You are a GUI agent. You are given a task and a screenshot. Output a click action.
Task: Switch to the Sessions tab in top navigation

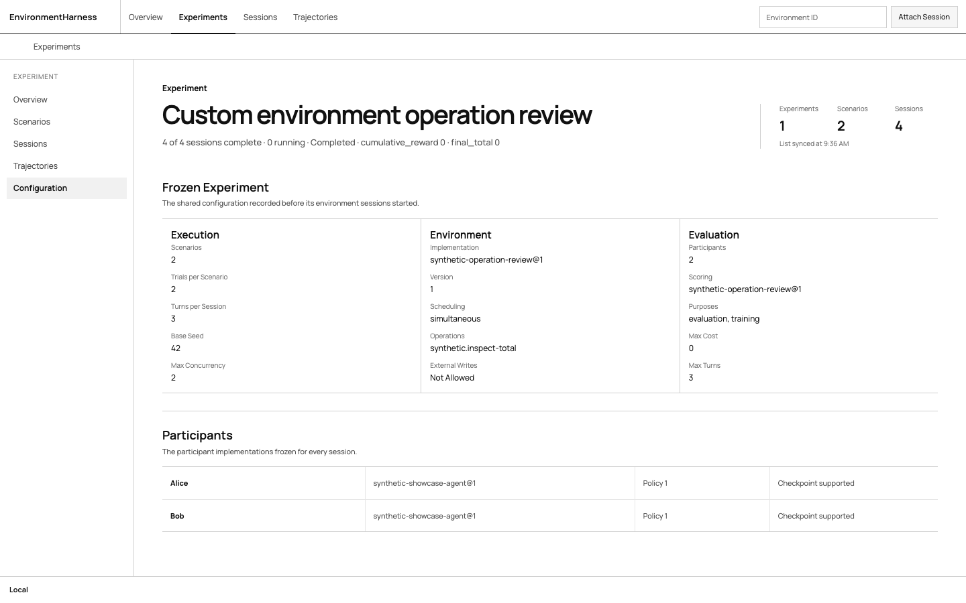(x=260, y=17)
